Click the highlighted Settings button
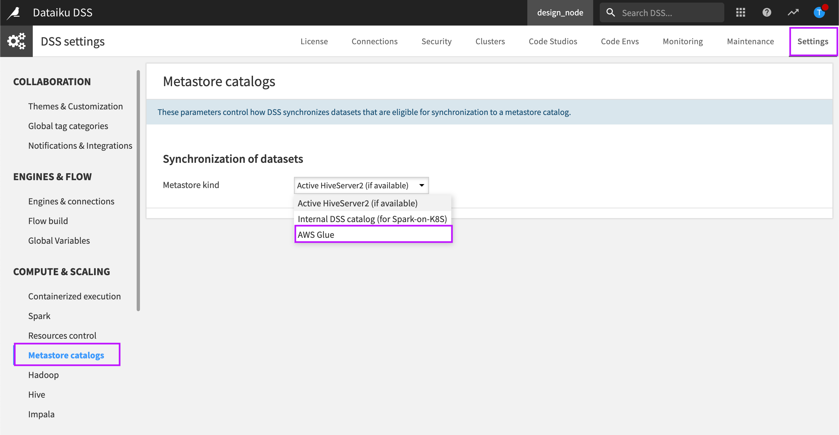Screen dimensions: 839x435 (813, 41)
